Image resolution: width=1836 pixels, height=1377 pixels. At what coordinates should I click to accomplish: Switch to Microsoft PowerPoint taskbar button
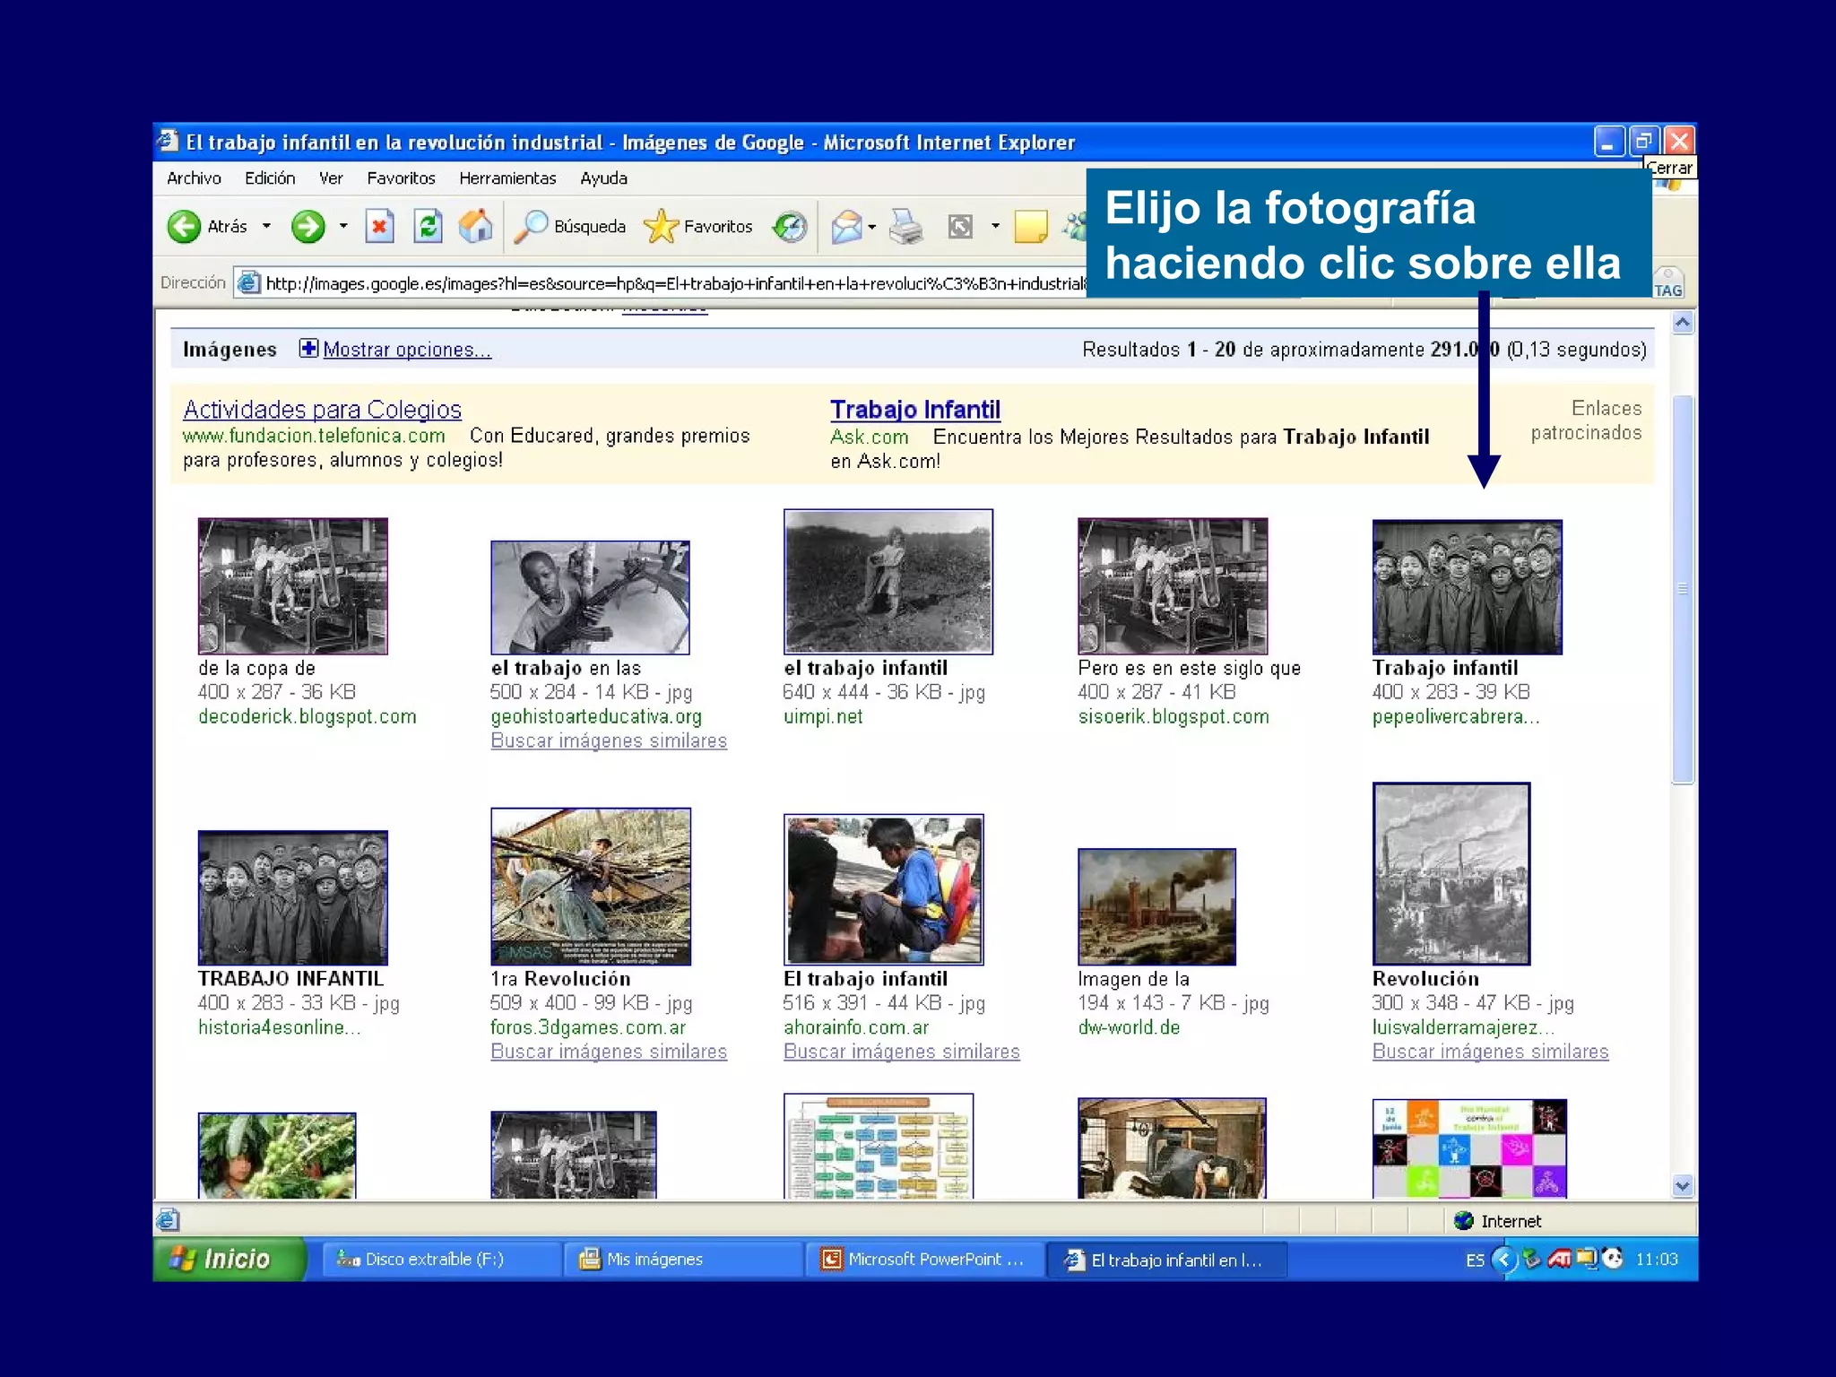coord(923,1260)
